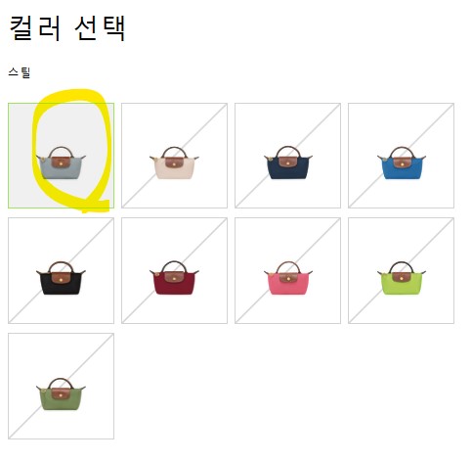The width and height of the screenshot is (472, 462).
Task: Click the leather flap of the steel bag
Action: [61, 162]
